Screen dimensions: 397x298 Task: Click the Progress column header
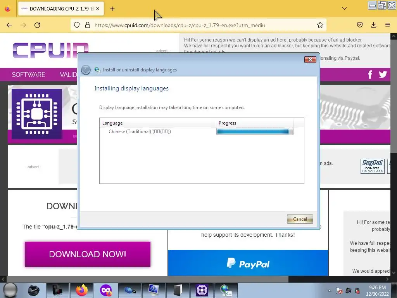click(x=255, y=123)
